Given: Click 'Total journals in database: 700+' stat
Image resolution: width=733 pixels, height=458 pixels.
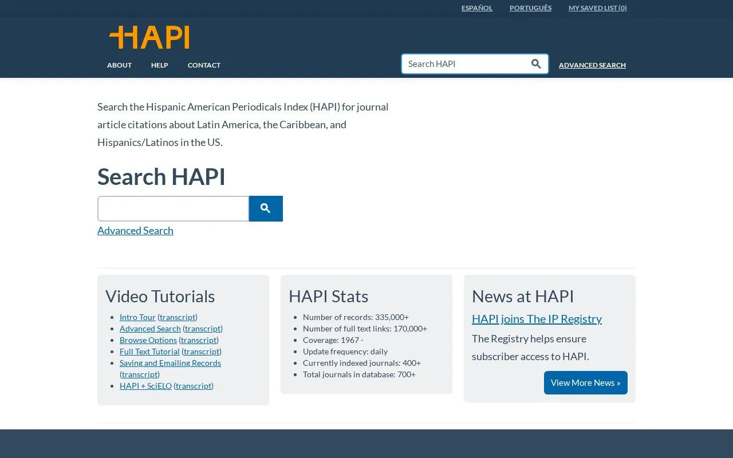Looking at the screenshot, I should tap(359, 374).
